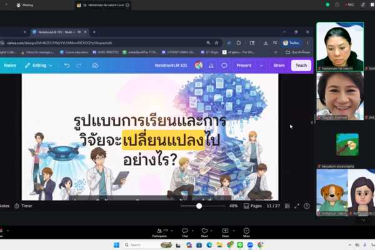The height and width of the screenshot is (250, 375).
Task: Expand the Chat options caret
Action: tap(192, 231)
